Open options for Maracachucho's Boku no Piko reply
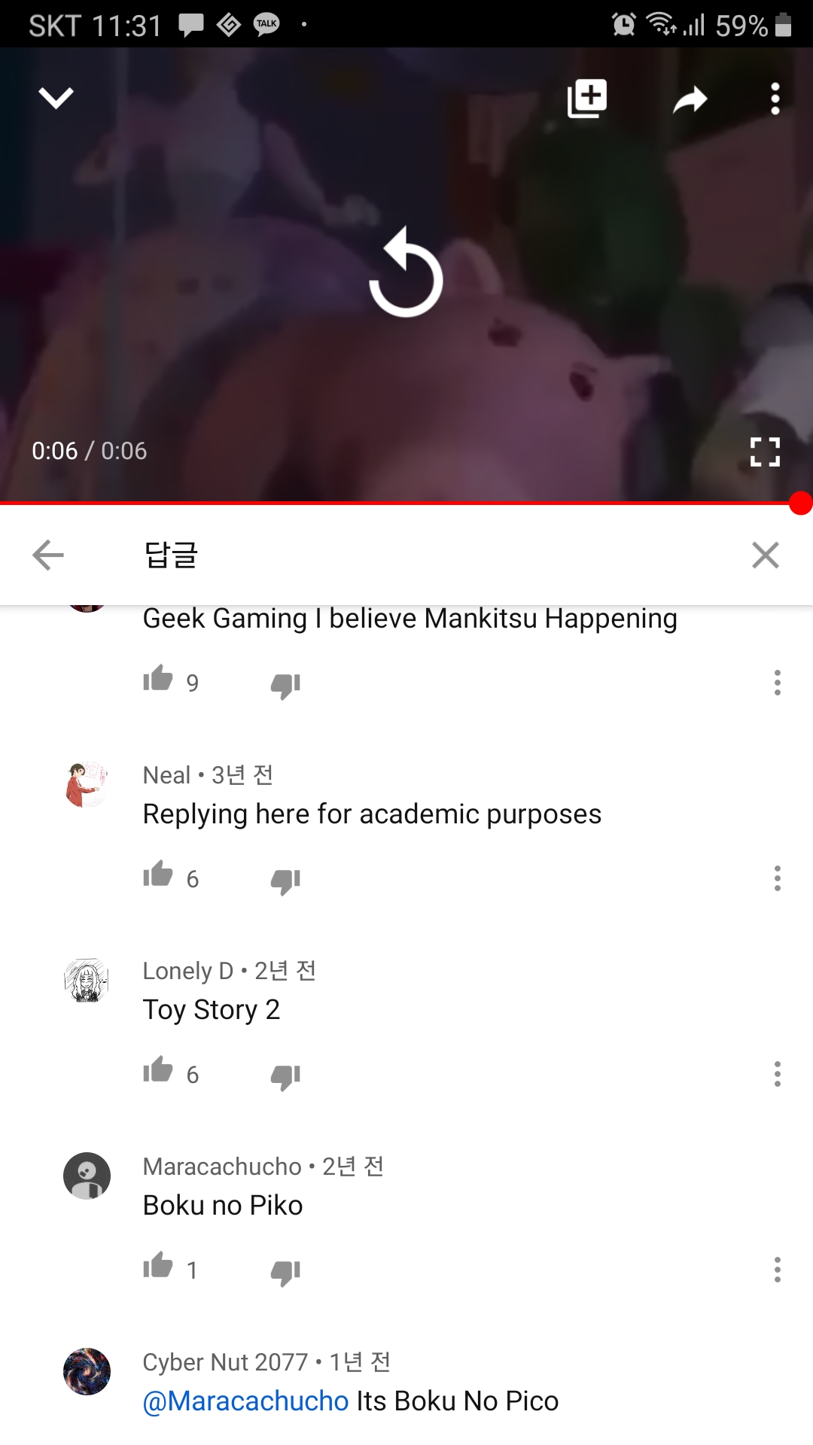Image resolution: width=813 pixels, height=1445 pixels. 778,1270
